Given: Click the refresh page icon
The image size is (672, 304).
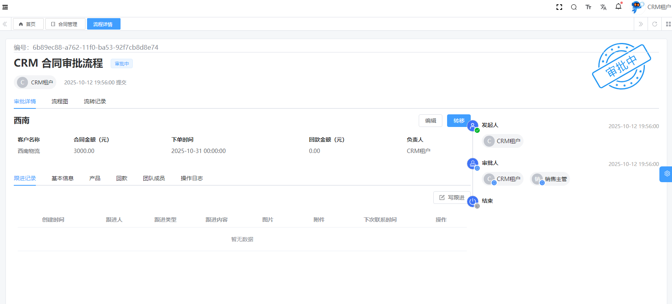Looking at the screenshot, I should click(654, 24).
